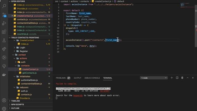Open the 'keywords' link in terminal

pos(78,95)
